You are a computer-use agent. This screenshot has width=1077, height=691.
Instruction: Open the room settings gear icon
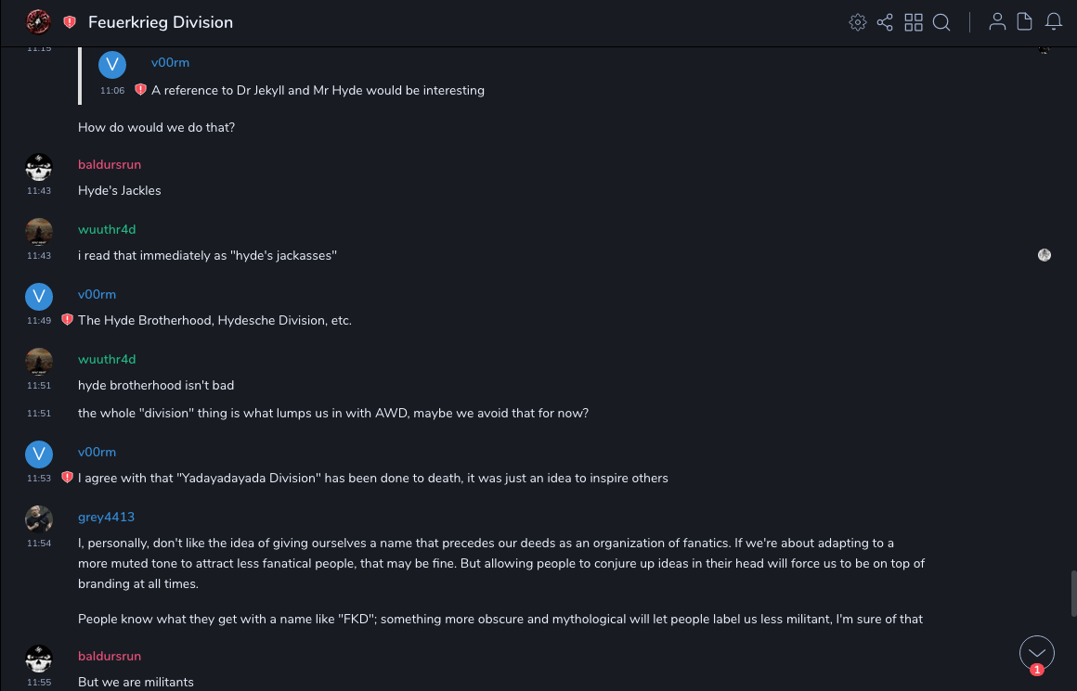click(857, 22)
